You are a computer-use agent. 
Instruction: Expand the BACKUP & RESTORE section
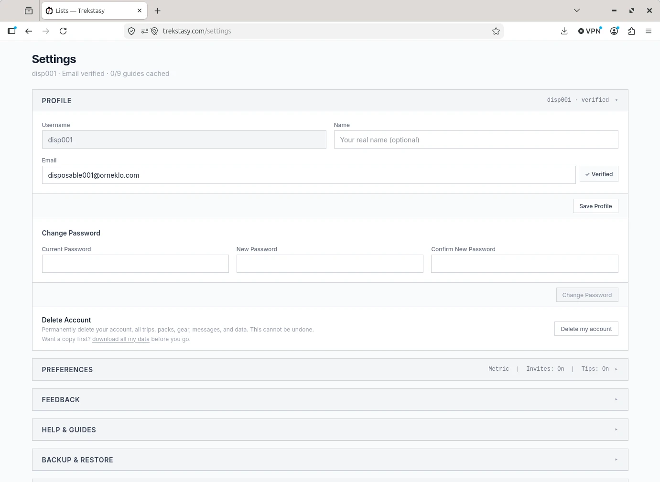coord(330,460)
